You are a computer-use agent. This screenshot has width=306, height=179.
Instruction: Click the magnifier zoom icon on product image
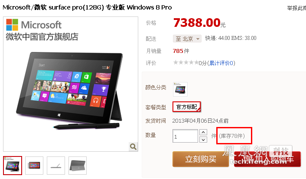click(x=133, y=146)
